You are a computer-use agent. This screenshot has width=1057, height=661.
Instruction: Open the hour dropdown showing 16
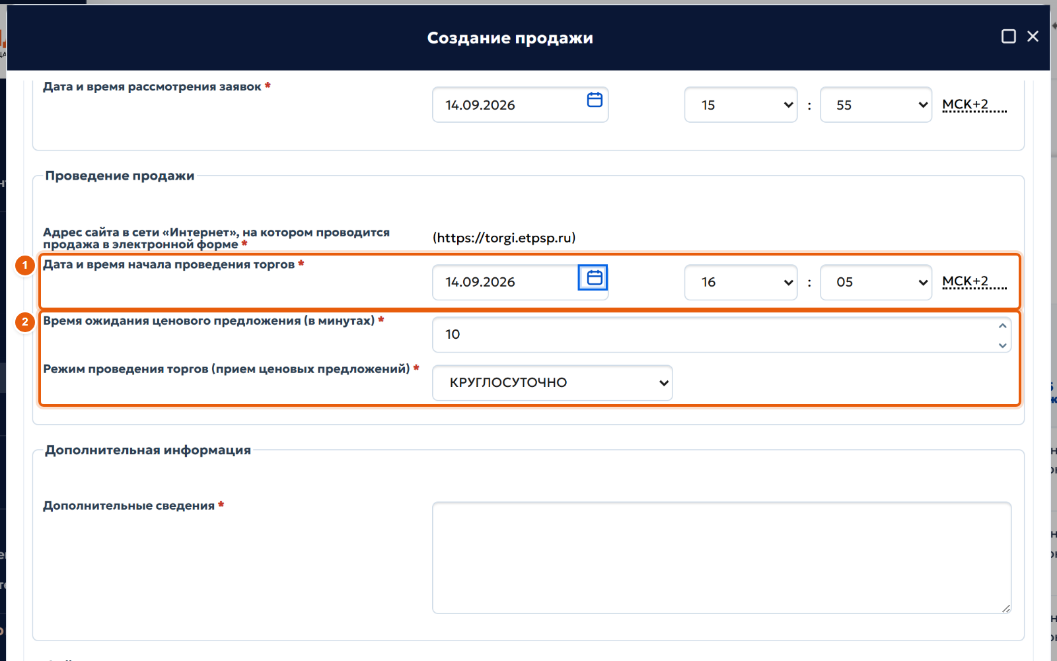[741, 282]
